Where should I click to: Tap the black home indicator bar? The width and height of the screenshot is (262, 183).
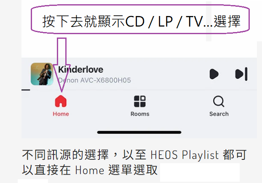point(139,132)
